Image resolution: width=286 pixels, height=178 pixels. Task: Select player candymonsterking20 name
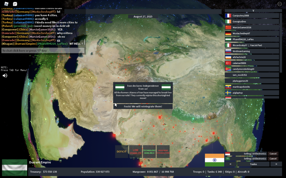[x=243, y=69]
